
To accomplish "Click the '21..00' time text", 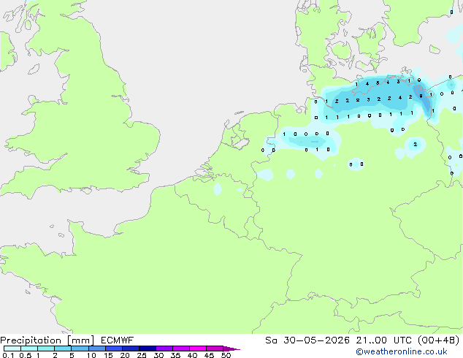I will pyautogui.click(x=371, y=340).
